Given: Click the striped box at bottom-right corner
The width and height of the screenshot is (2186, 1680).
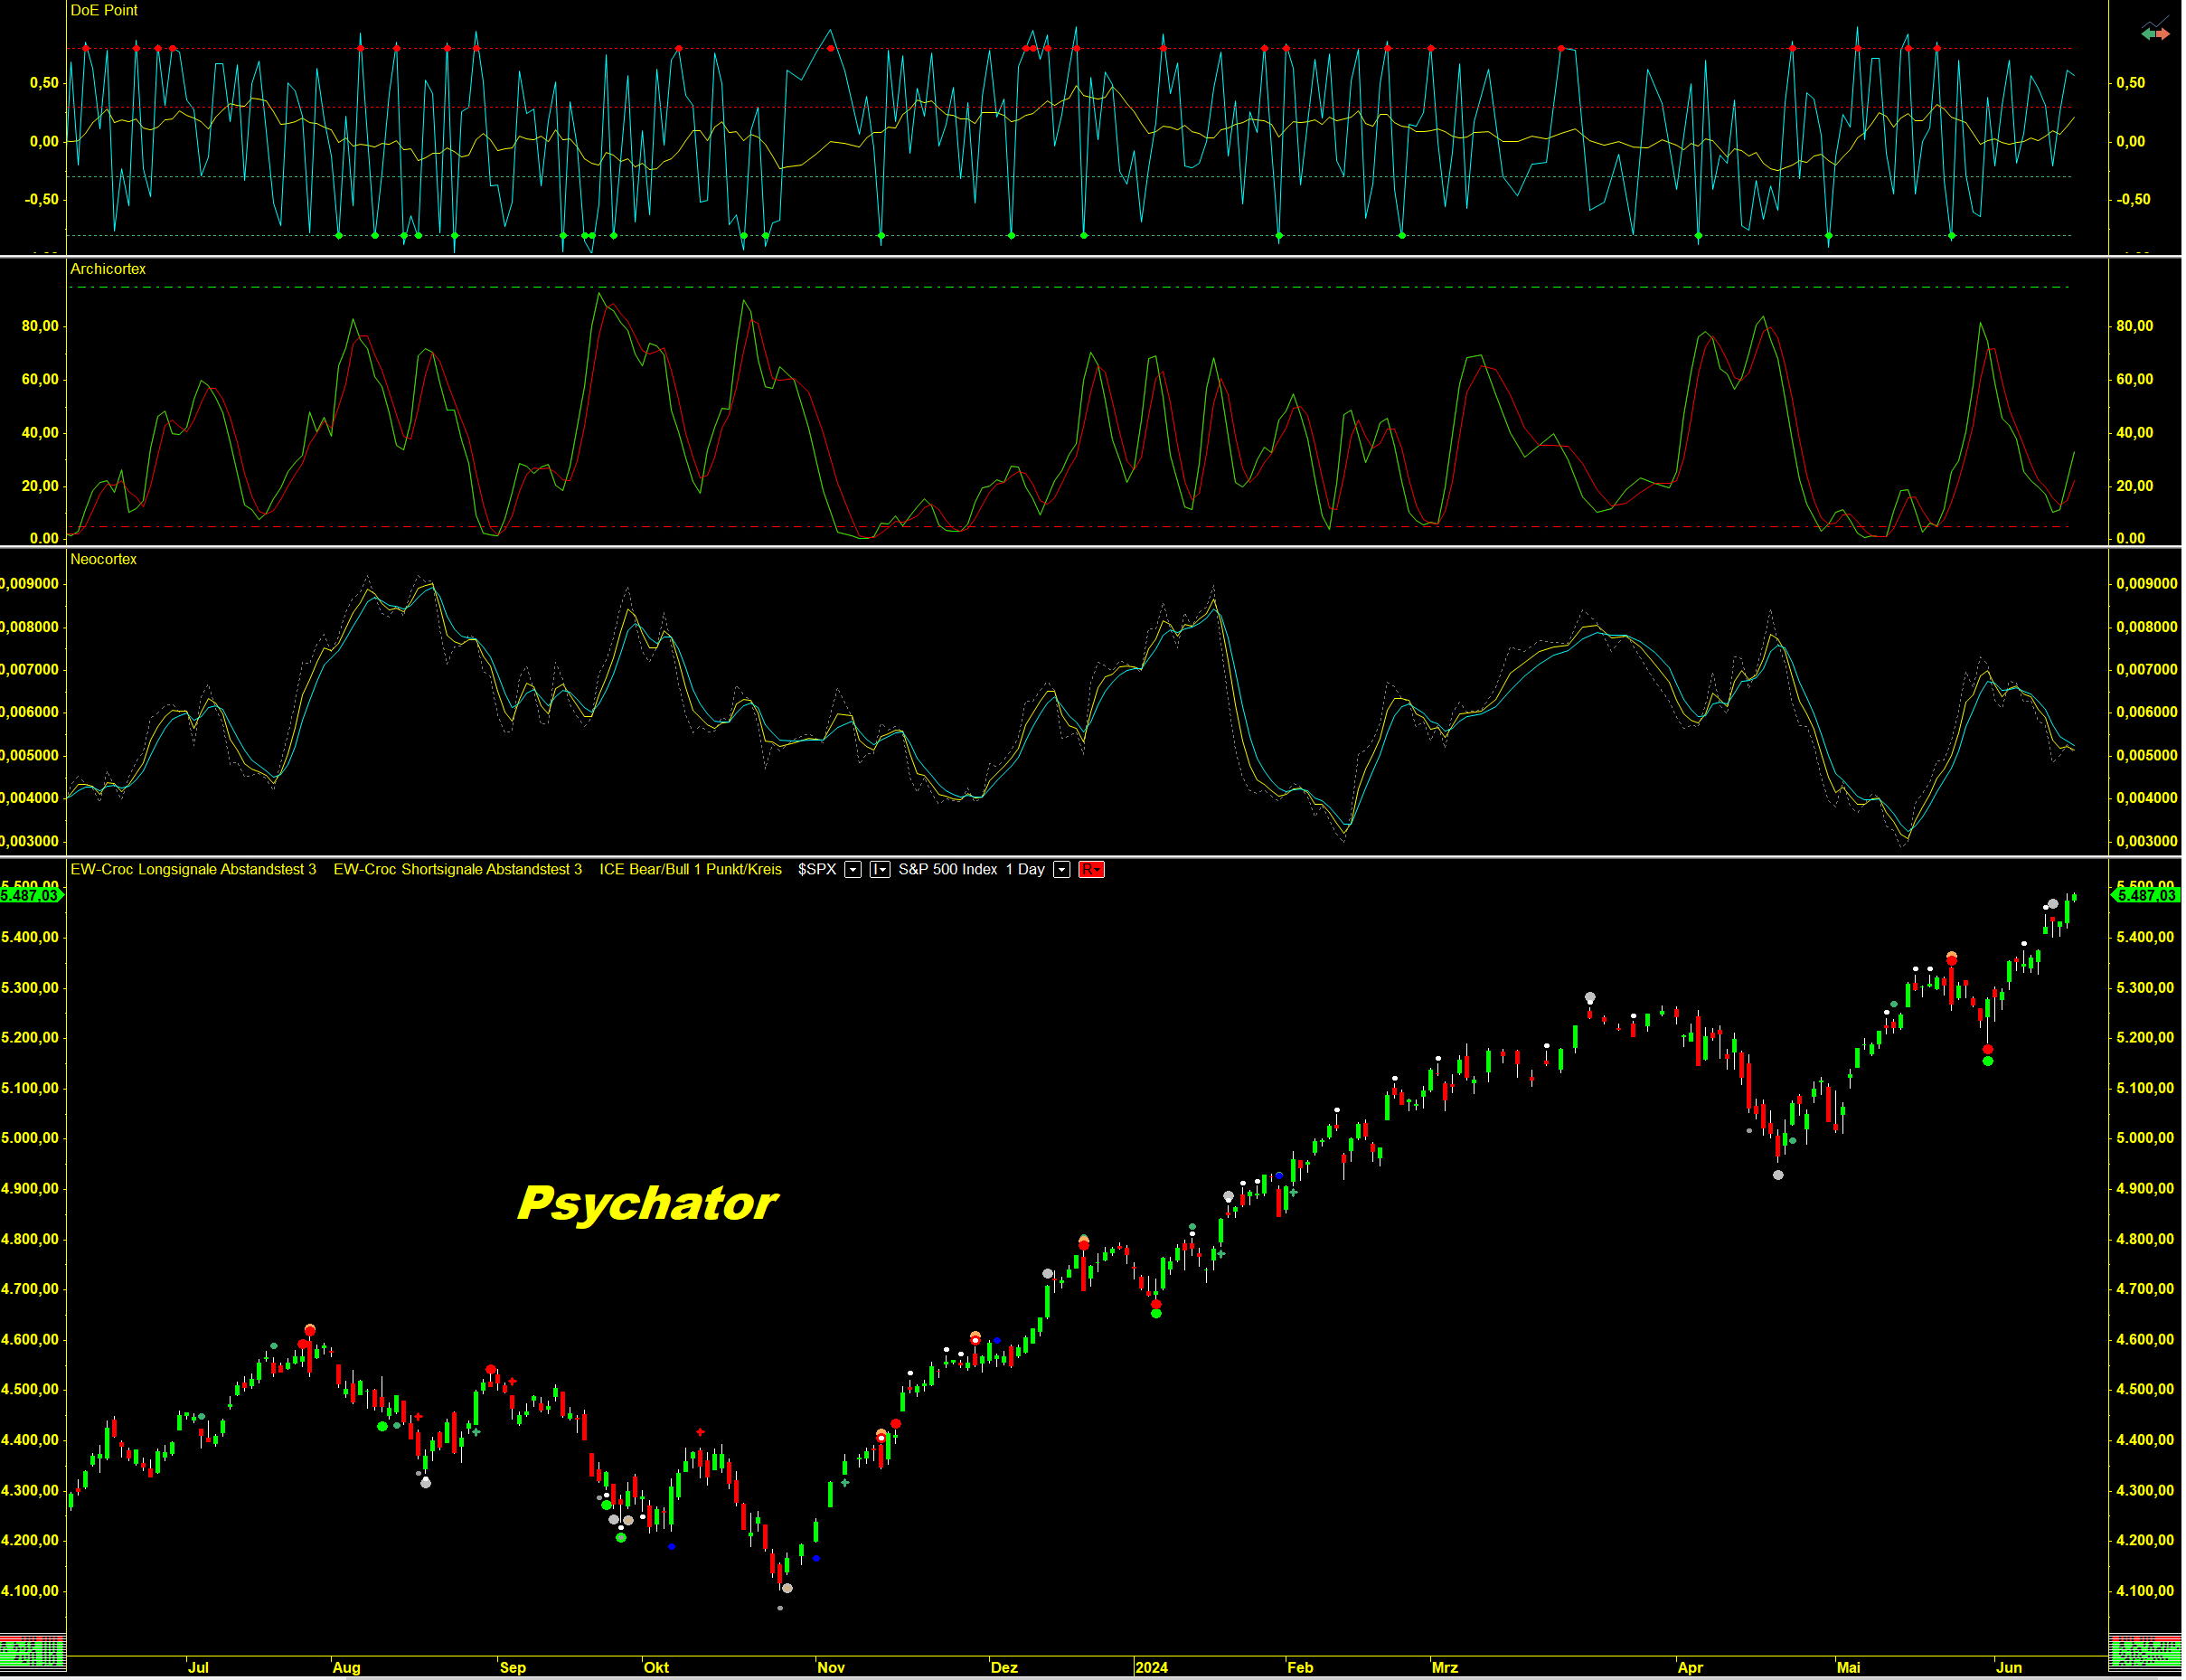Looking at the screenshot, I should 2144,1651.
